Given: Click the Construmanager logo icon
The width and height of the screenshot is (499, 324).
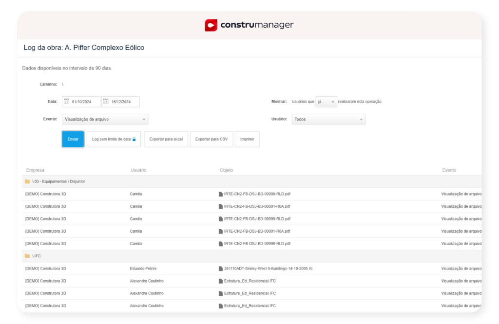Looking at the screenshot, I should pos(211,25).
